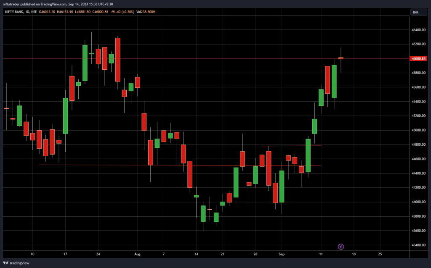Click the 46200.00 price axis label
The height and width of the screenshot is (268, 431).
tap(418, 44)
